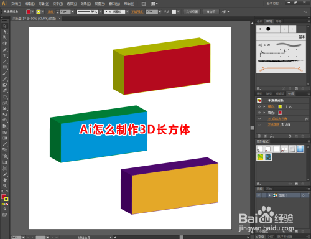Select the Gradient tool
The height and width of the screenshot is (239, 311).
point(5,138)
